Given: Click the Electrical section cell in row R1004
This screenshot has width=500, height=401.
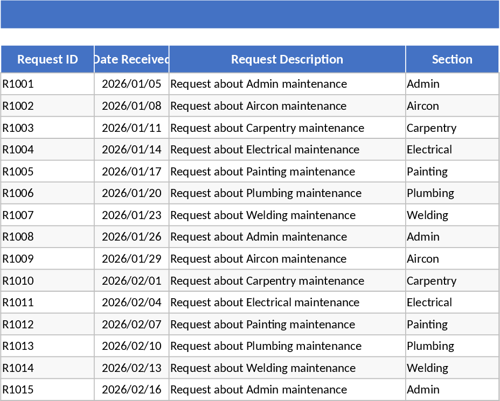Looking at the screenshot, I should [452, 150].
